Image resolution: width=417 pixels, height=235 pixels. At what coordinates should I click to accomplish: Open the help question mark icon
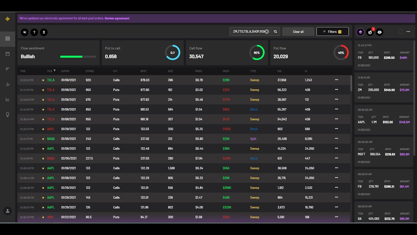point(34,32)
